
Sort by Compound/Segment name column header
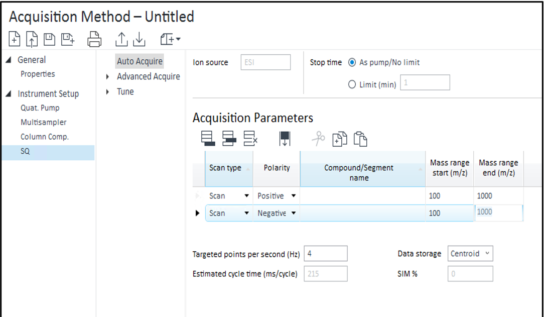[x=362, y=169]
